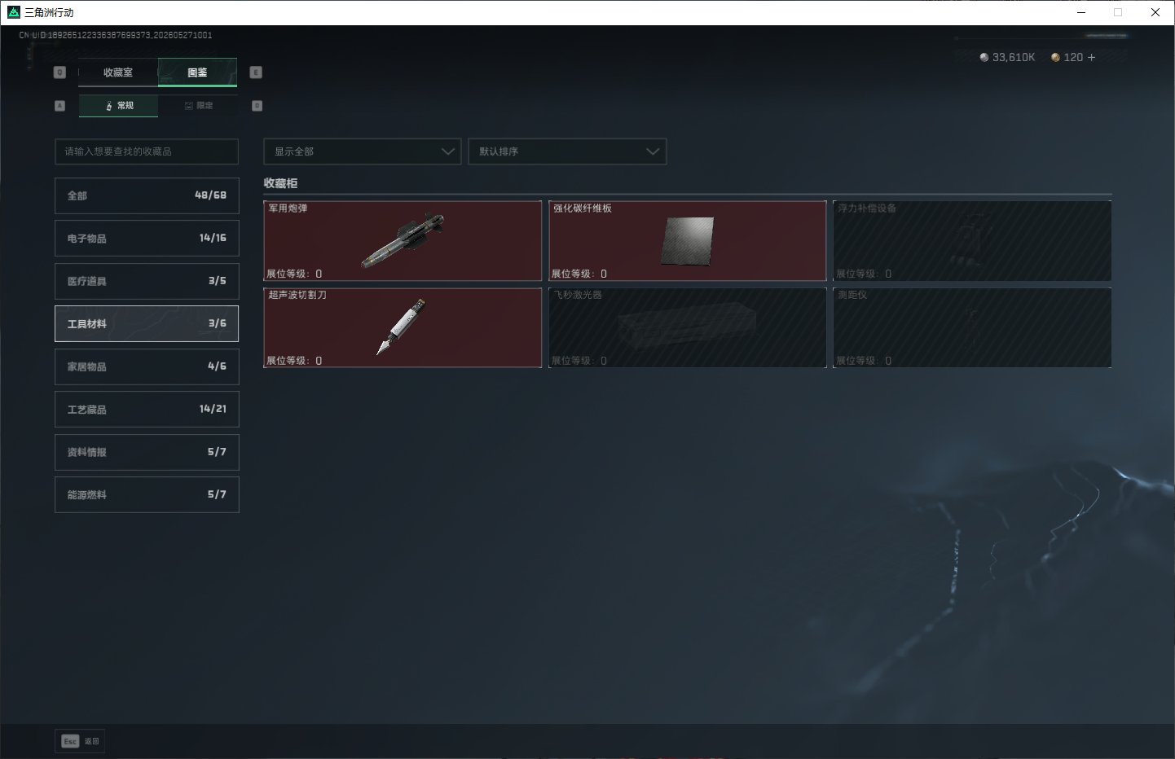The width and height of the screenshot is (1175, 759).
Task: Open the 默认排序 sort dropdown
Action: click(567, 151)
